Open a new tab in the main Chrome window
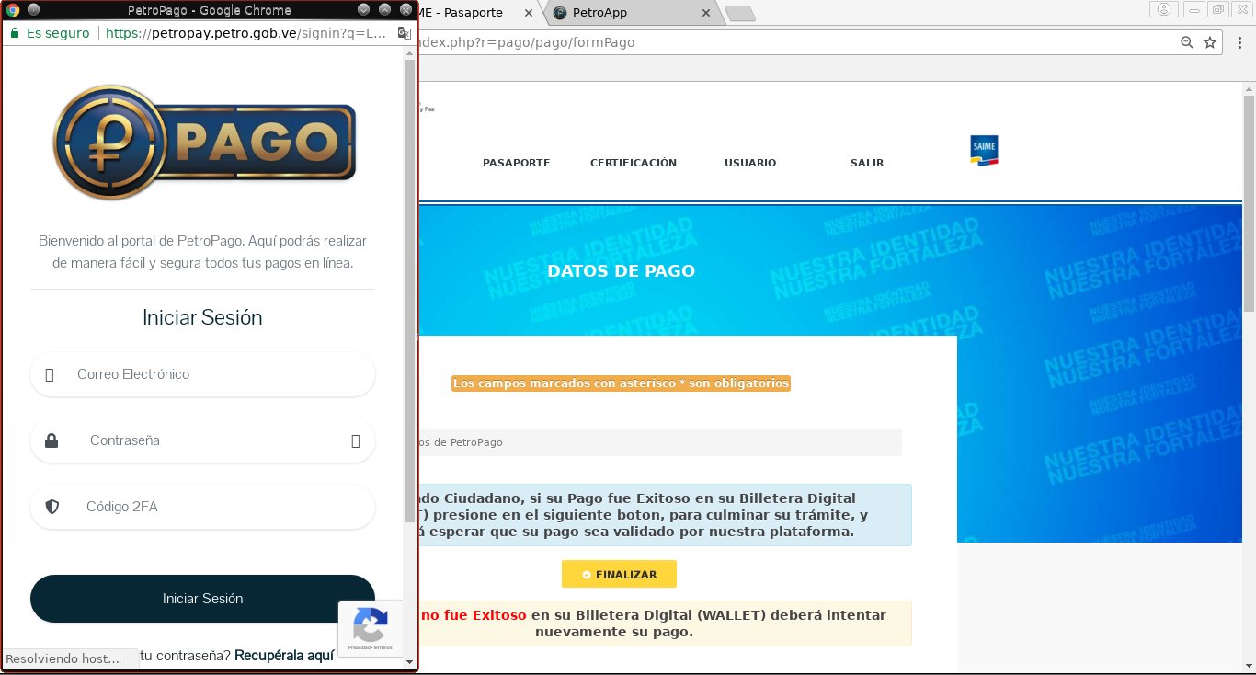1256x675 pixels. point(739,14)
